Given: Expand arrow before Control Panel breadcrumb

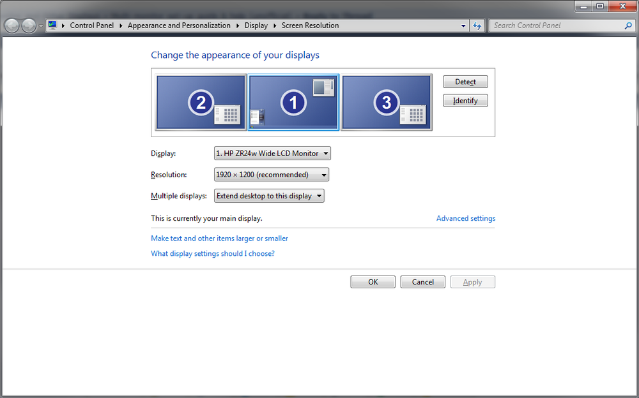Looking at the screenshot, I should click(x=63, y=26).
